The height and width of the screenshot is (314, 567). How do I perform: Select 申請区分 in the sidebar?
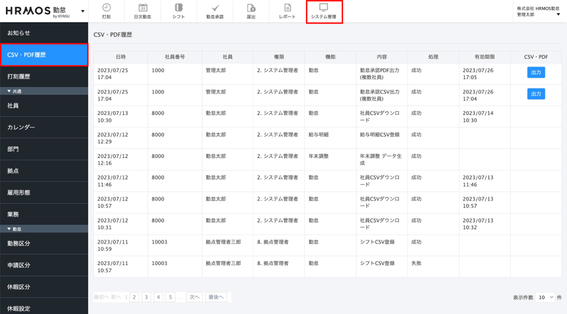(x=44, y=265)
